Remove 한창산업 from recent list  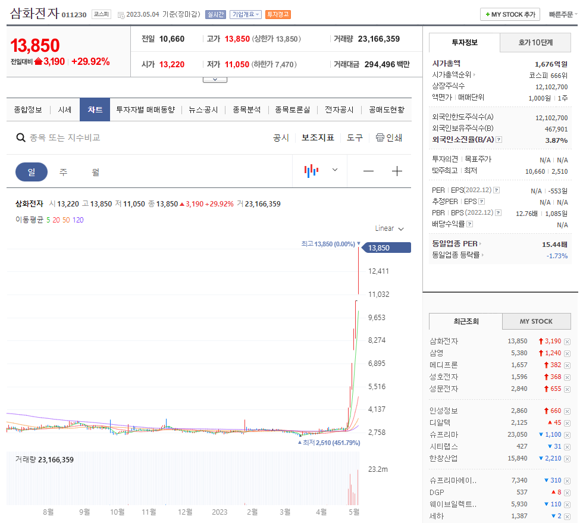[567, 459]
